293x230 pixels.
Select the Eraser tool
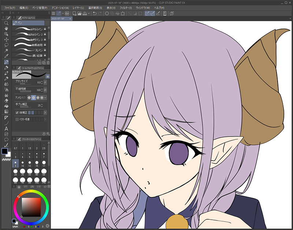point(6,101)
